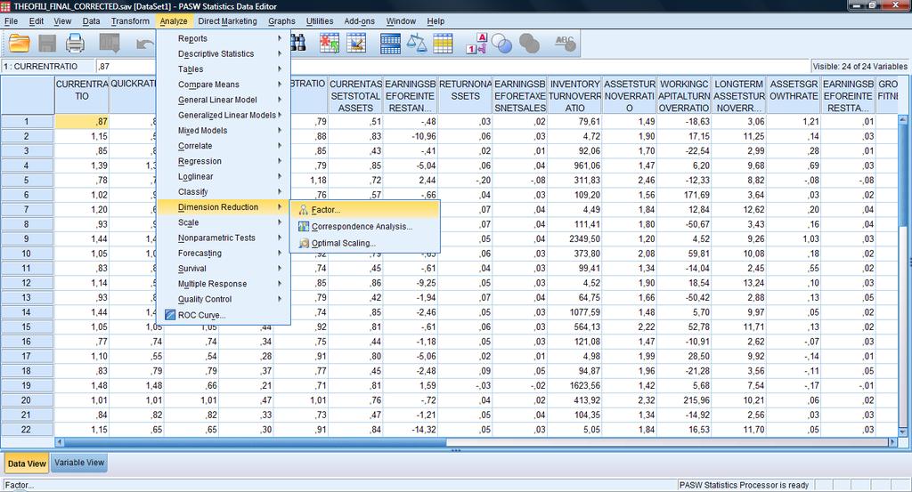This screenshot has height=492, width=912.
Task: Expand the Nonparametric Tests submenu
Action: (x=224, y=238)
